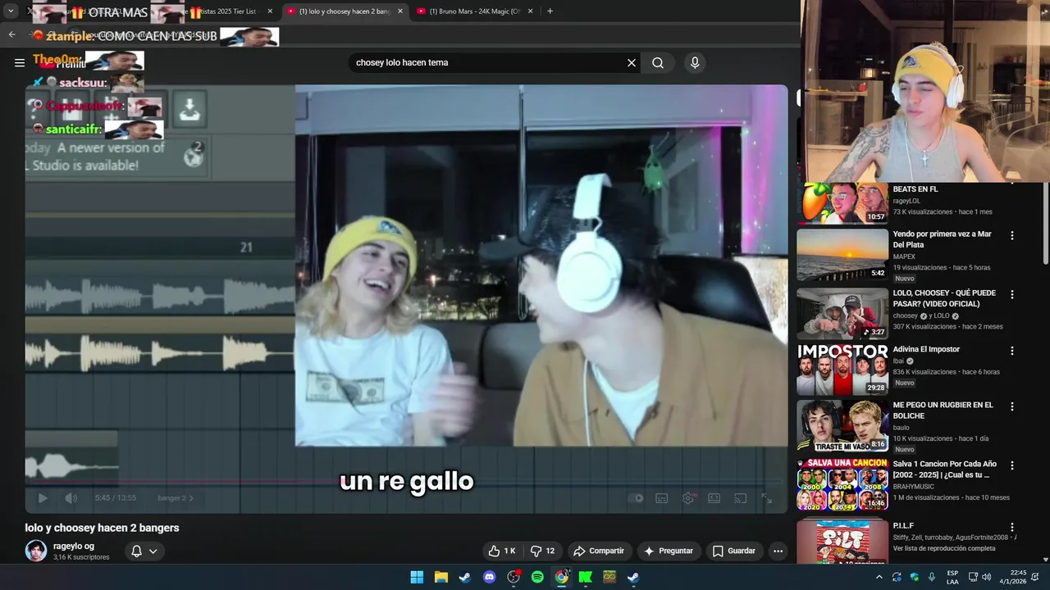The width and height of the screenshot is (1050, 590).
Task: Open options for 'QUÉ PUEDE PASAR?' video
Action: (x=1011, y=294)
